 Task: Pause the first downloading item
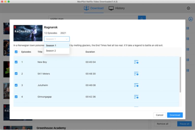point(188,28)
